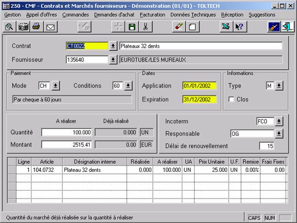The width and height of the screenshot is (297, 223).
Task: Click the Contrat code field CT0022
Action: click(87, 46)
